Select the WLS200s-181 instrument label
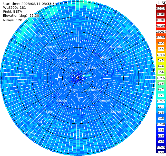The image size is (166, 156). (14, 8)
